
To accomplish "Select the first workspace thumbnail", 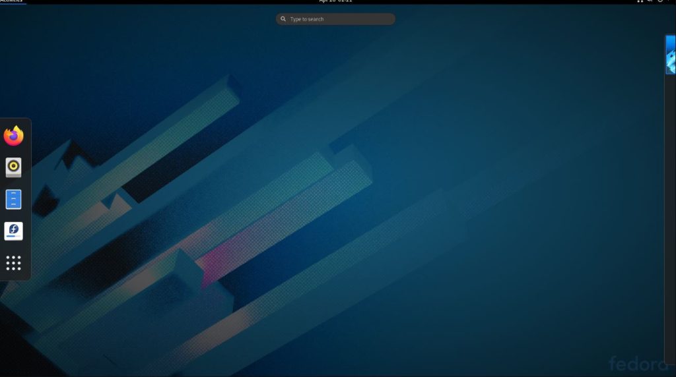I will point(671,55).
